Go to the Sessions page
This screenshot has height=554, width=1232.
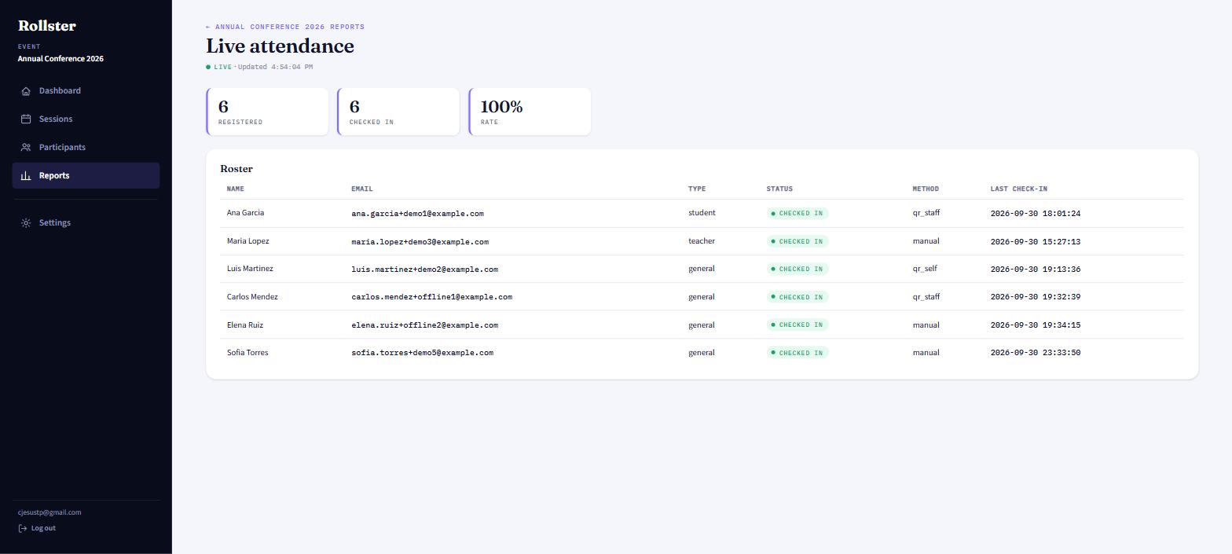86,119
